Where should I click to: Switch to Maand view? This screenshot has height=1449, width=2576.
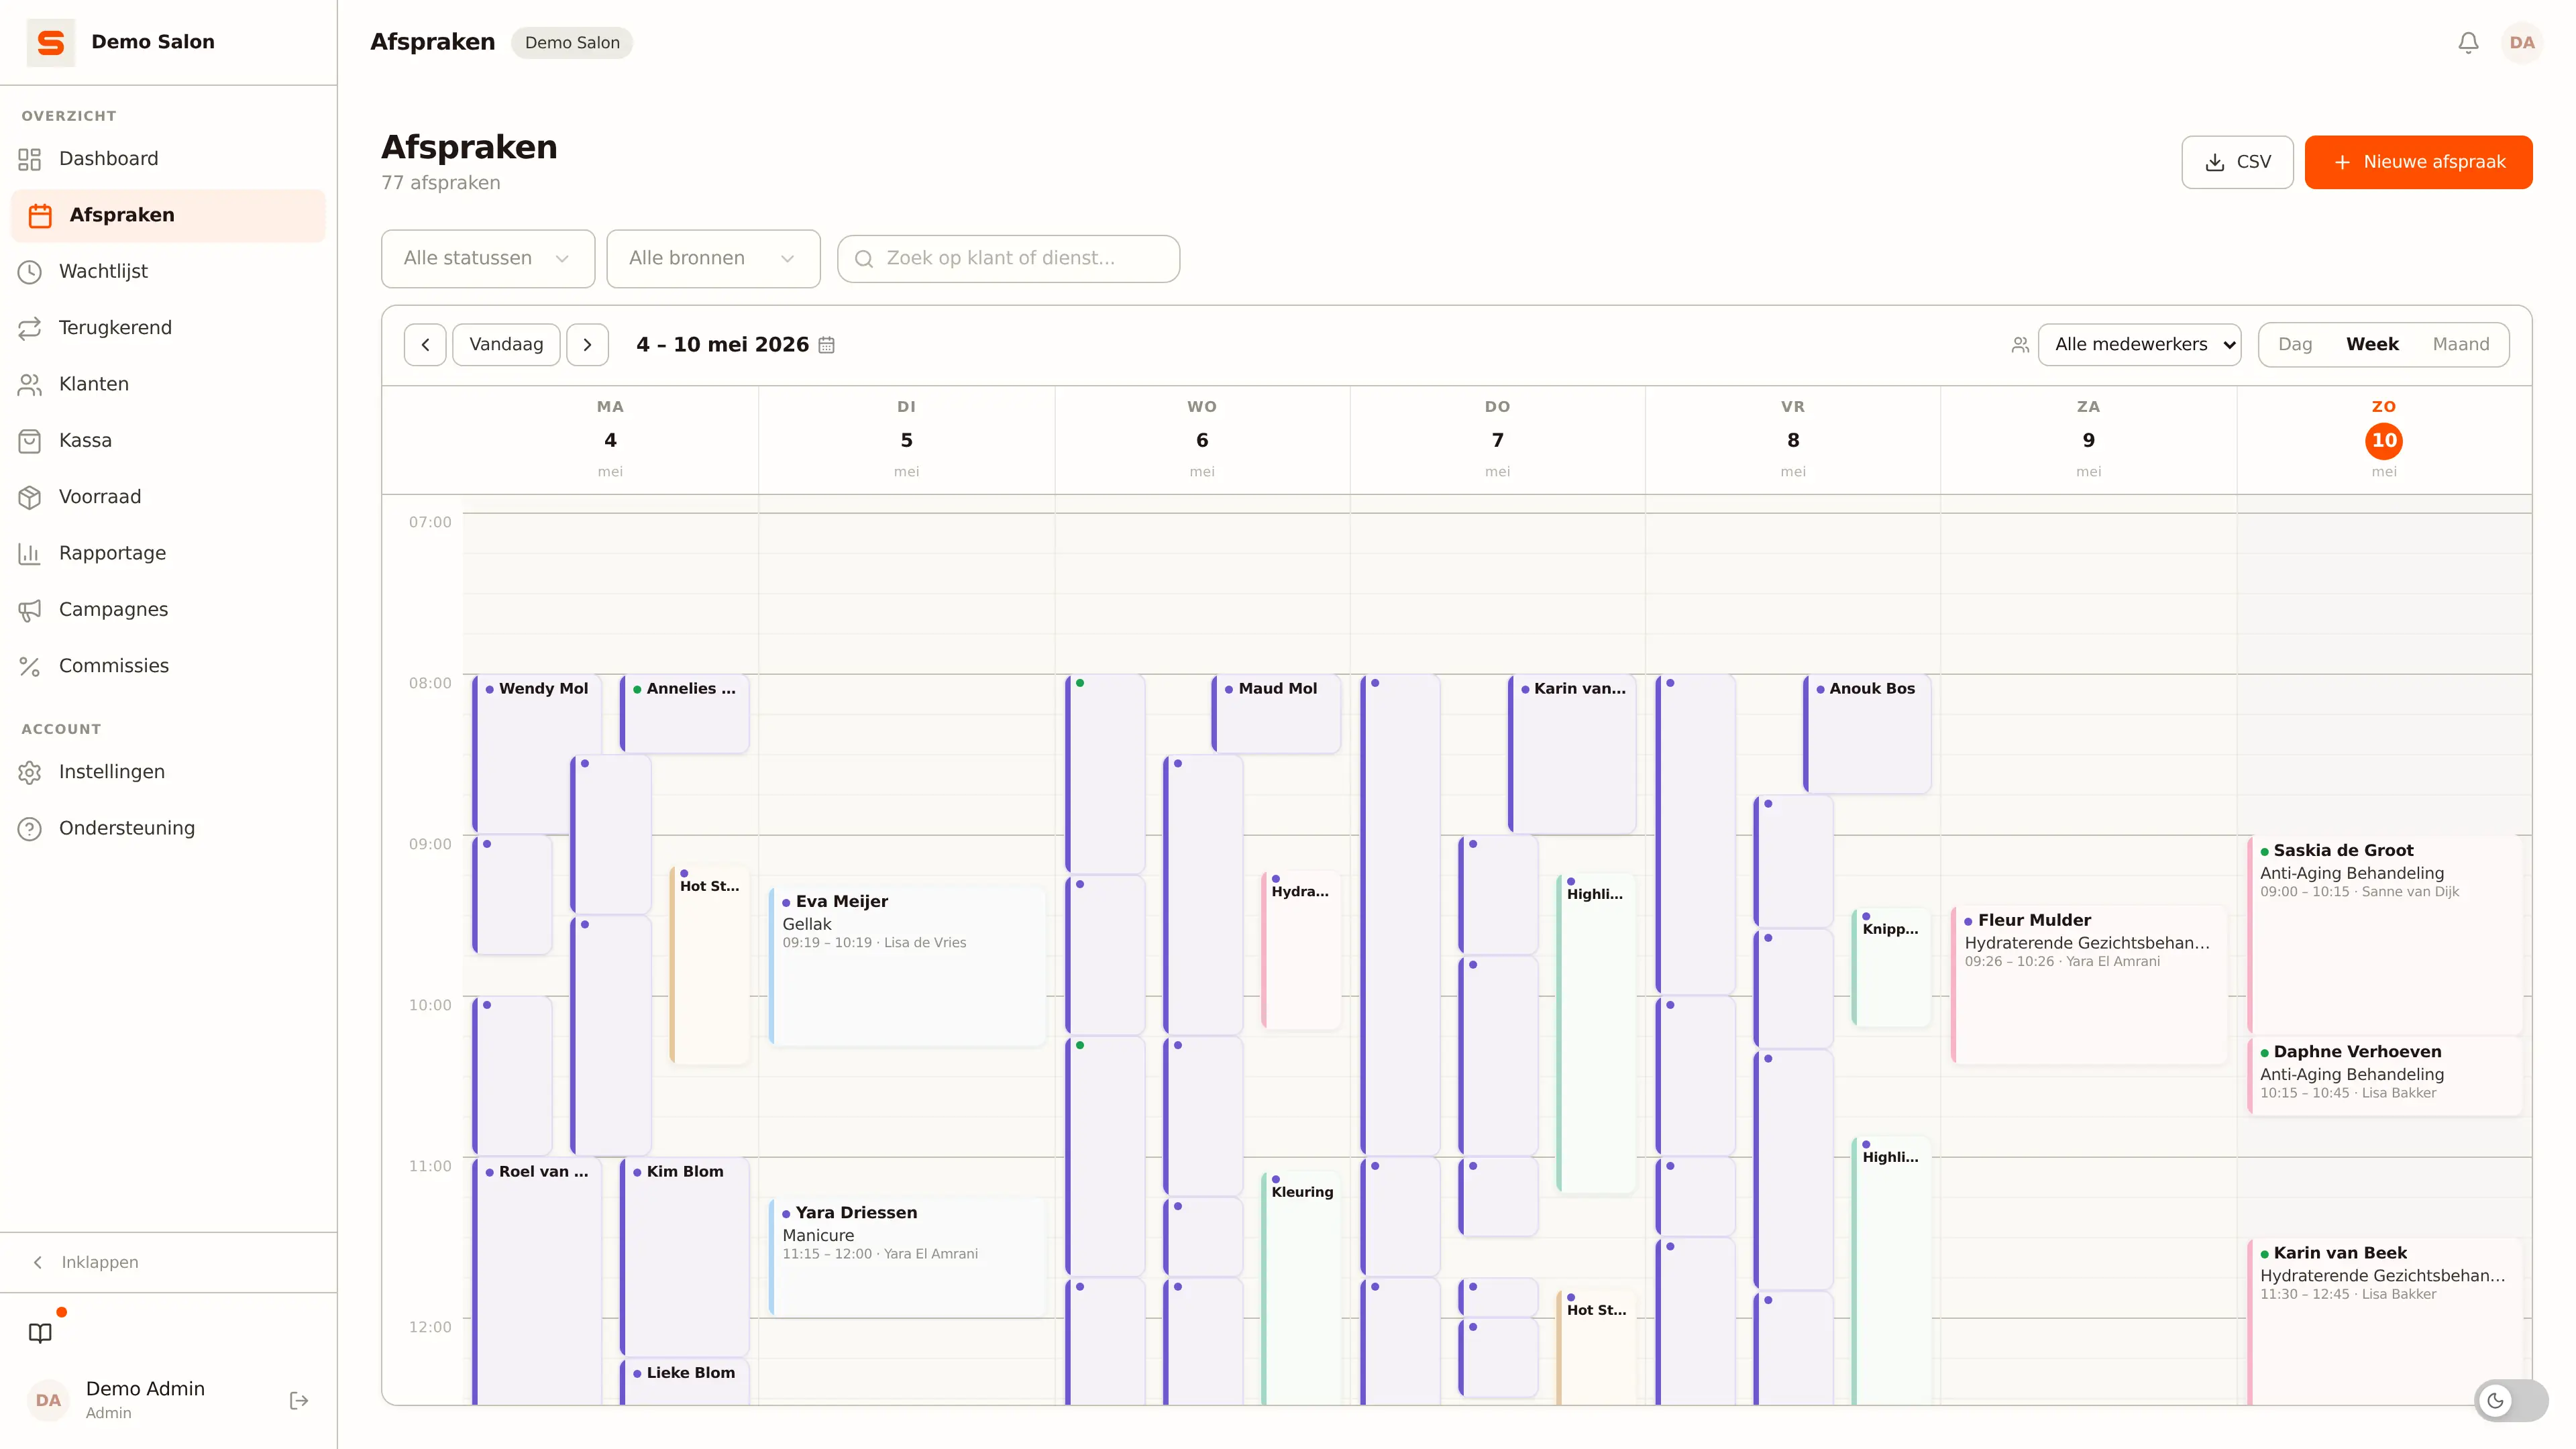tap(2461, 345)
